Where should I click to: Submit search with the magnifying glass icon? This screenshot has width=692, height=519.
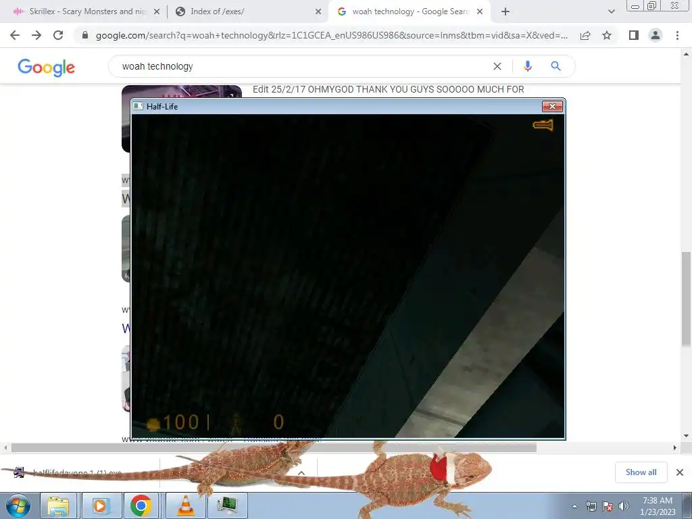point(555,66)
